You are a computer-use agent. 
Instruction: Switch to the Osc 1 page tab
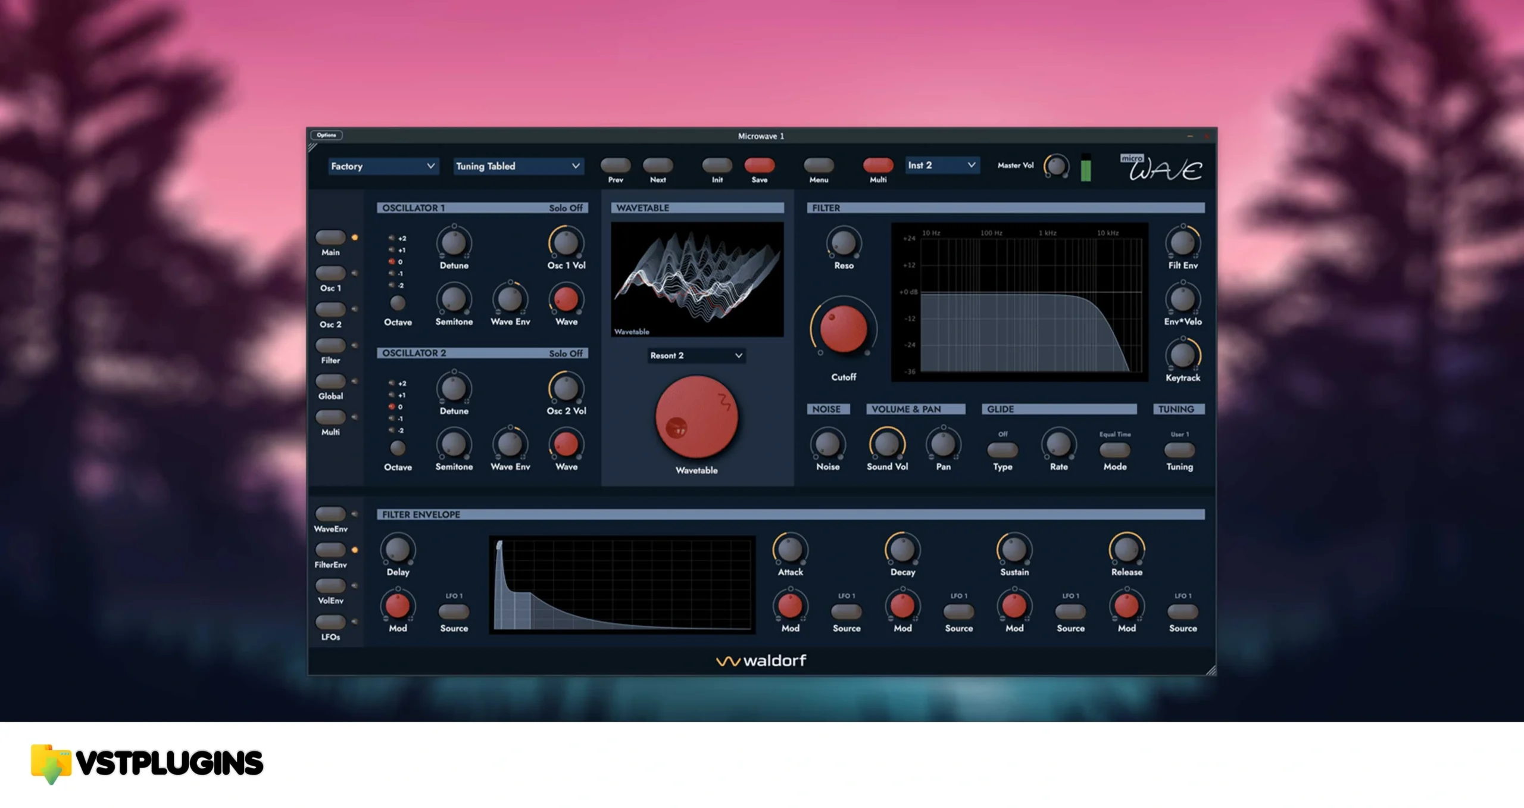pos(330,273)
